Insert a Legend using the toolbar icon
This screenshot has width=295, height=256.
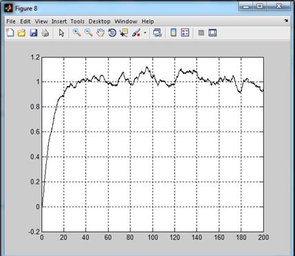click(x=185, y=33)
